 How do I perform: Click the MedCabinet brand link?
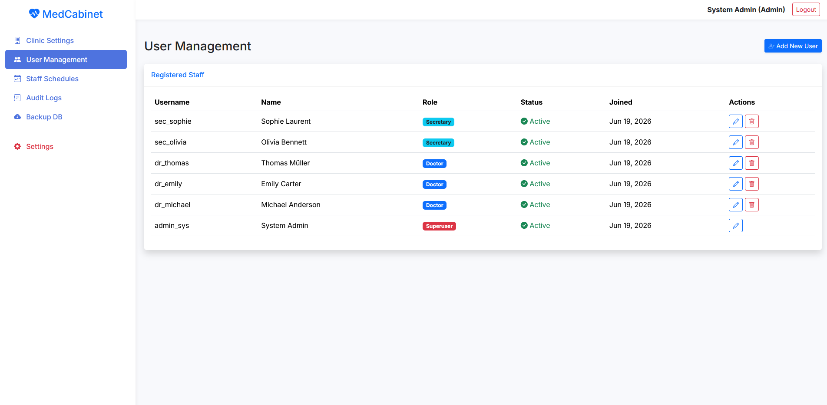[x=66, y=14]
